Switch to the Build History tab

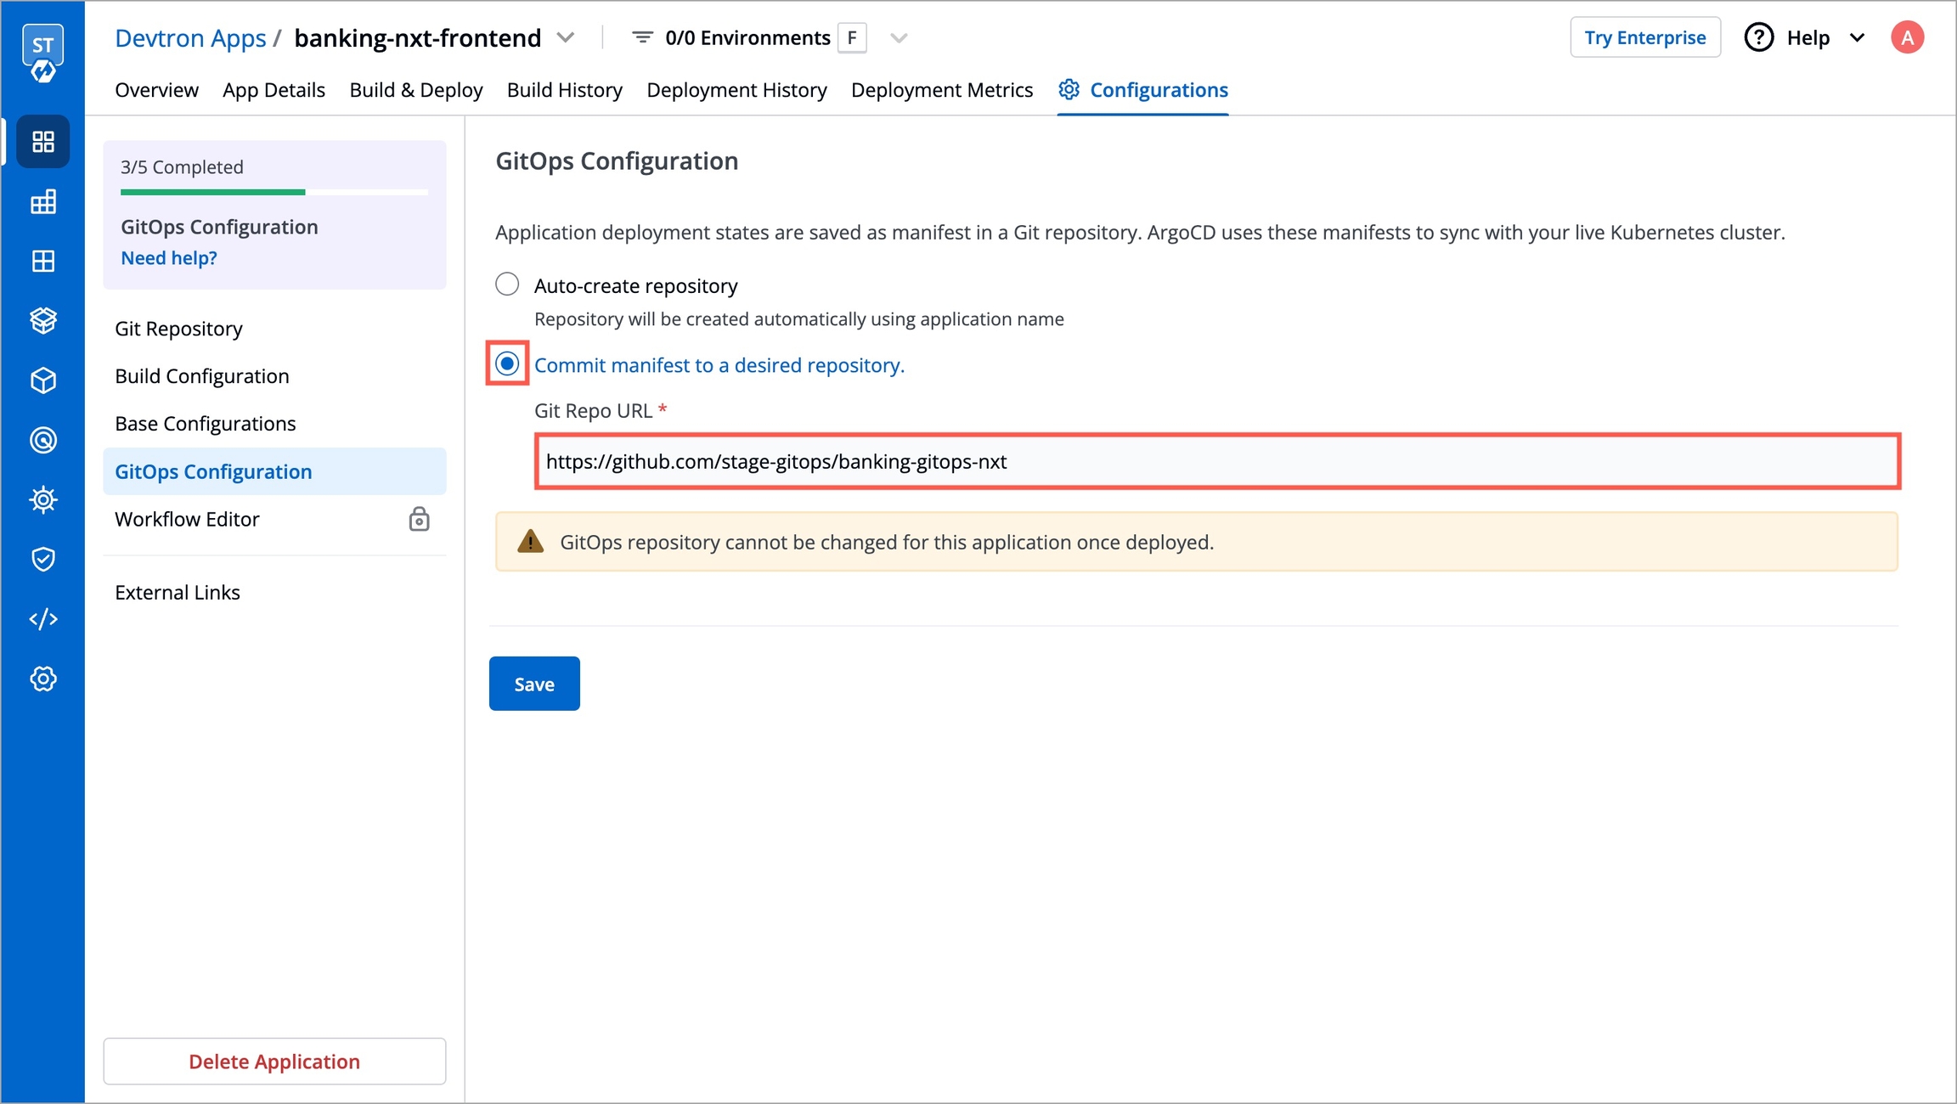564,90
